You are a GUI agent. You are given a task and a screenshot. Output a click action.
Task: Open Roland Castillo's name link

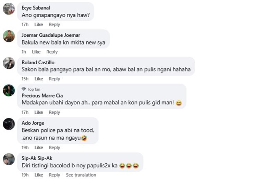[38, 62]
